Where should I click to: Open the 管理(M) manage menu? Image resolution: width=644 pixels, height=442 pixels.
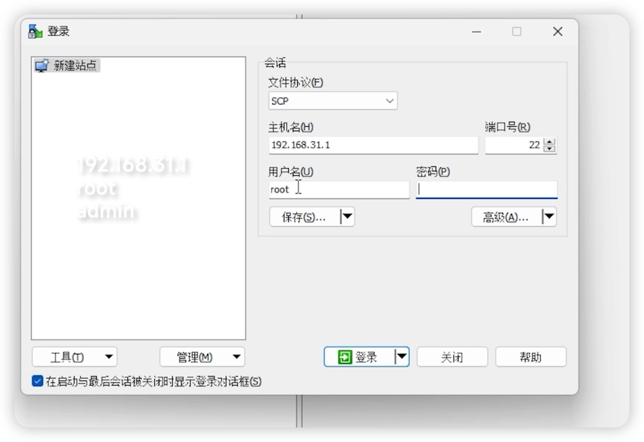(x=203, y=357)
